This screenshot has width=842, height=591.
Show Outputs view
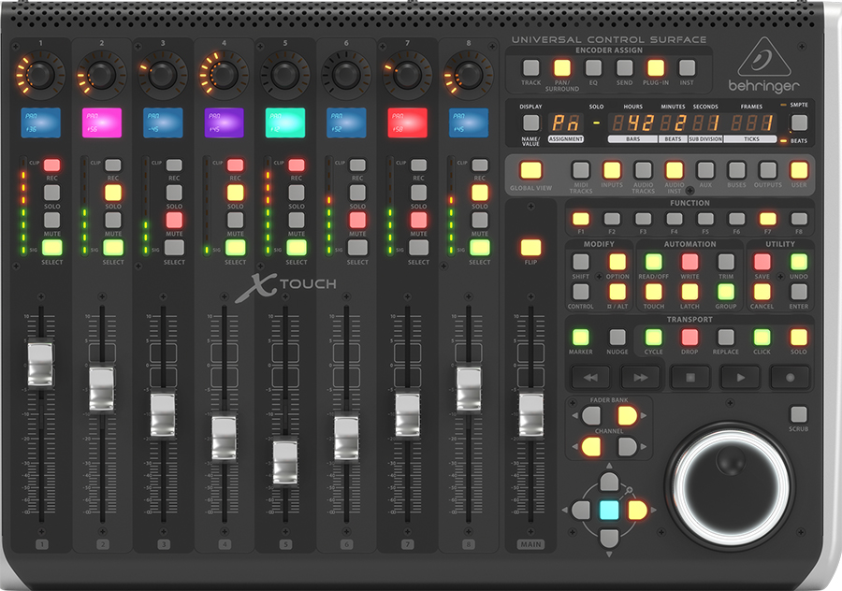coord(768,170)
